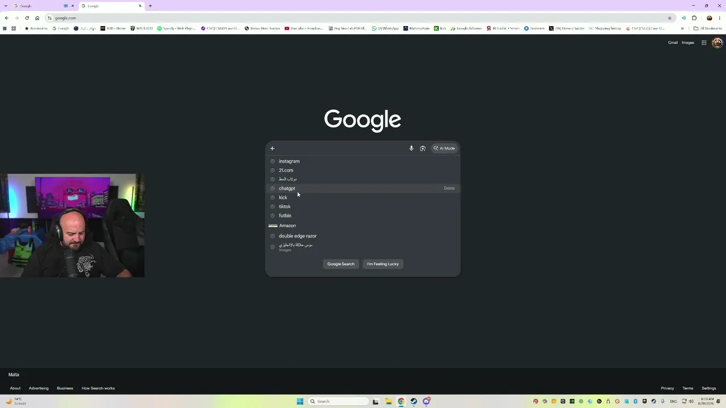
Task: Open File Explorer from the taskbar
Action: [x=389, y=402]
